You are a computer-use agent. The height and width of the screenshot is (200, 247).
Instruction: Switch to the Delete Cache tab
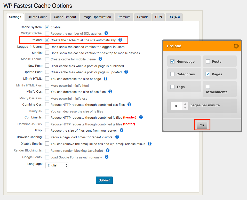click(37, 17)
